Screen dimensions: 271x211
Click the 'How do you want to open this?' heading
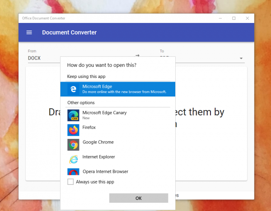[x=102, y=65]
